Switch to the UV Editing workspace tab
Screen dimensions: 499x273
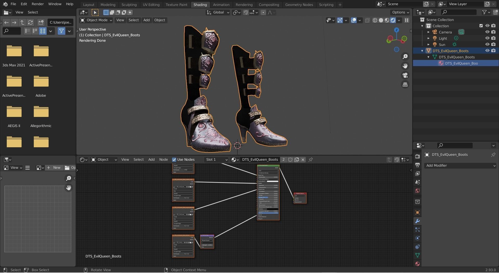151,5
